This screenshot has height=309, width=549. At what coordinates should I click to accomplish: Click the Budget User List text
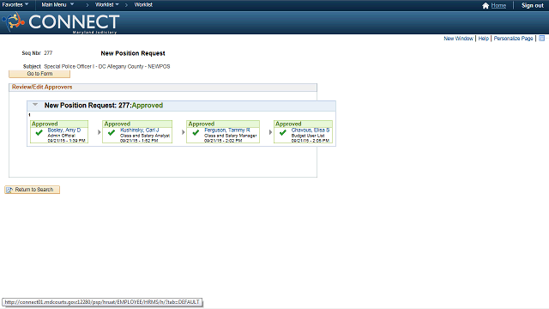coord(308,136)
